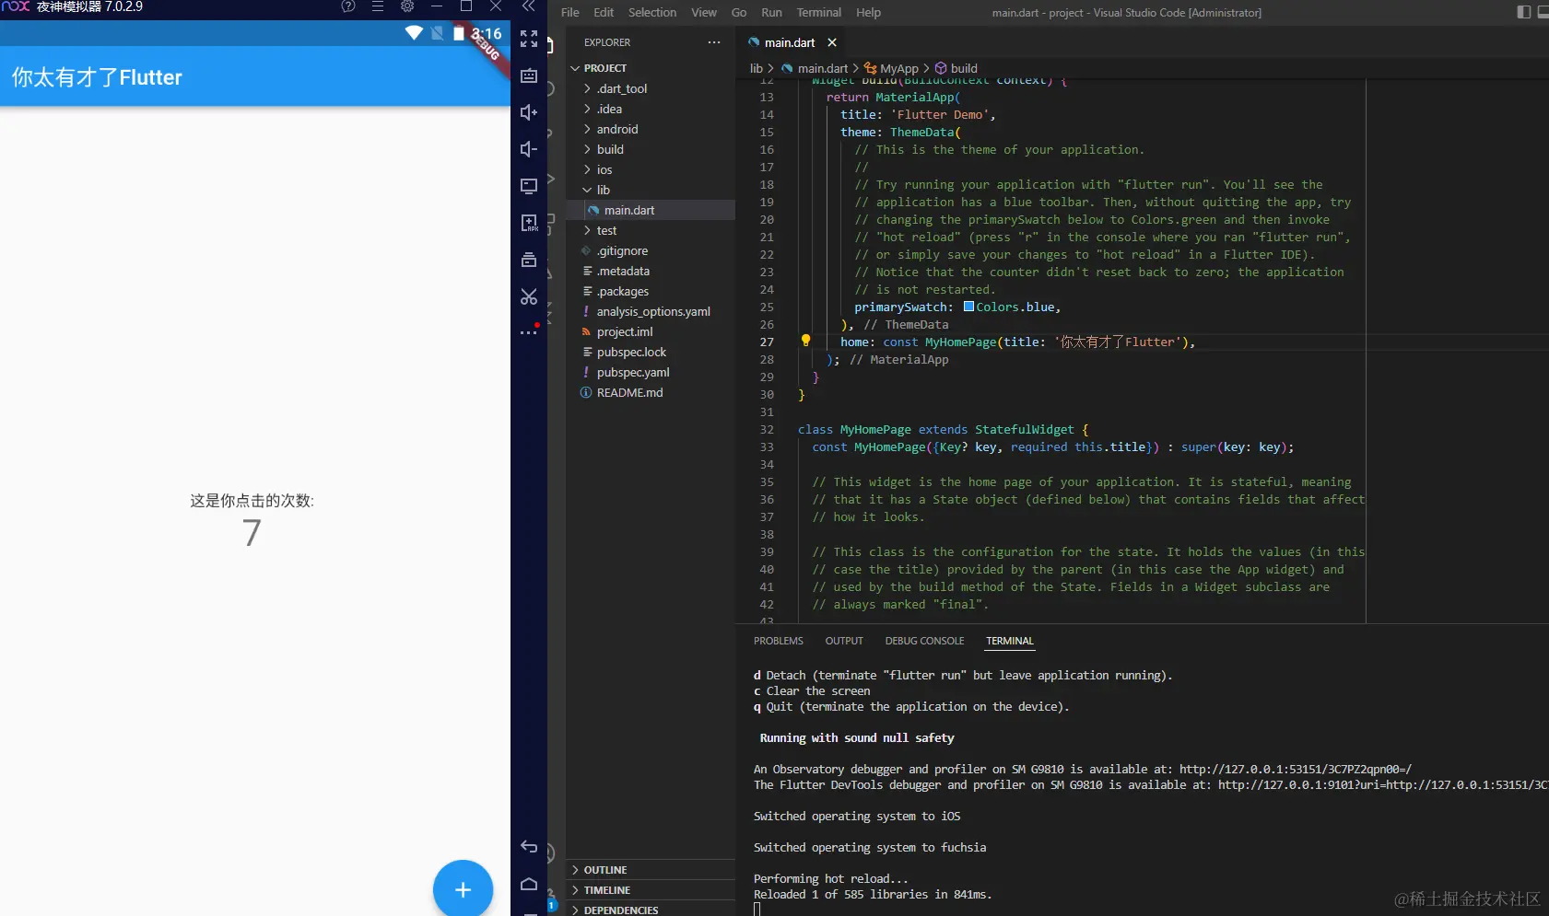Open the Help menu
The image size is (1549, 916).
pos(868,12)
